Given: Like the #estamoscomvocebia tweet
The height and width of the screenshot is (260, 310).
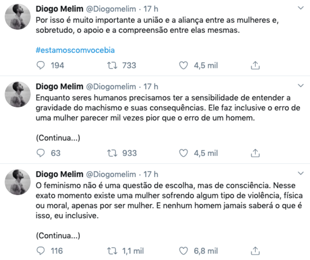Looking at the screenshot, I should pyautogui.click(x=183, y=66).
